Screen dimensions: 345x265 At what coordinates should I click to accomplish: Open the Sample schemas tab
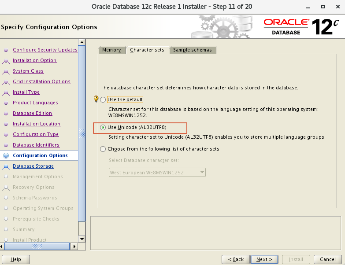(x=193, y=50)
